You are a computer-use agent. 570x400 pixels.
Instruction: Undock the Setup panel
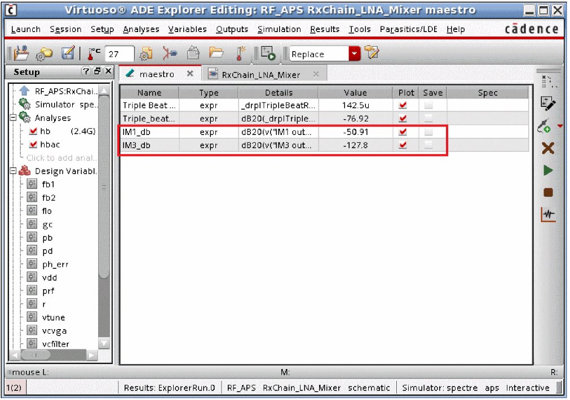(97, 71)
